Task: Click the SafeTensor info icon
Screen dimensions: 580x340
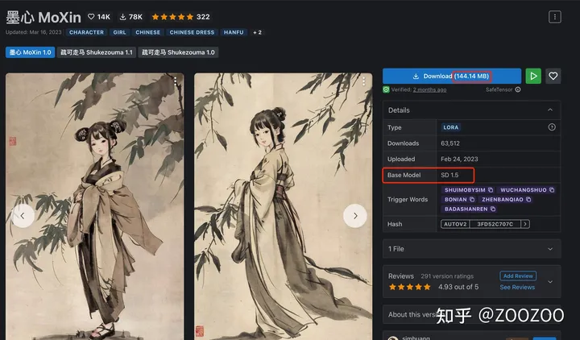Action: (518, 89)
